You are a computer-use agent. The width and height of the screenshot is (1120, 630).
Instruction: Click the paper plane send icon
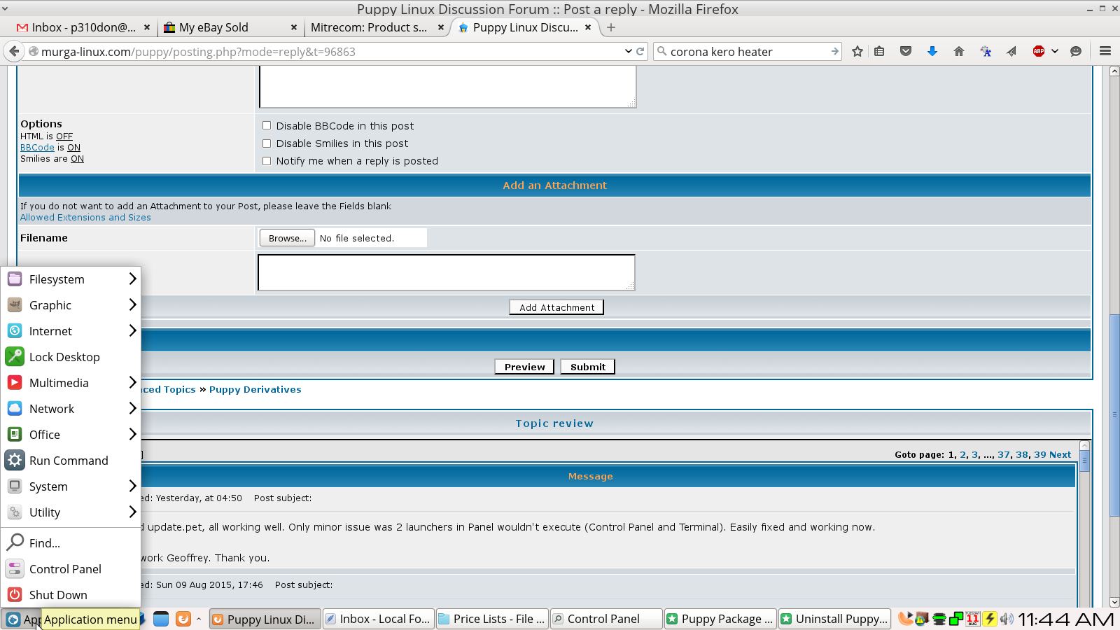pos(1011,51)
